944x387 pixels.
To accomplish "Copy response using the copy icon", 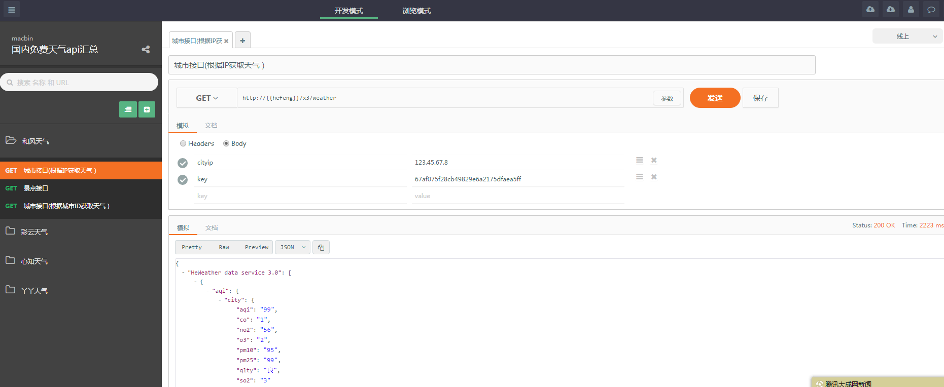I will [x=321, y=247].
